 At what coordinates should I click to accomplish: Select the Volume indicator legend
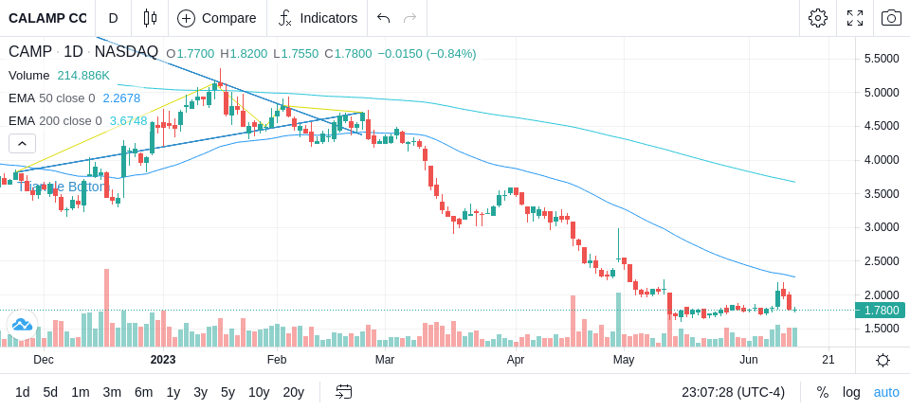(x=29, y=76)
